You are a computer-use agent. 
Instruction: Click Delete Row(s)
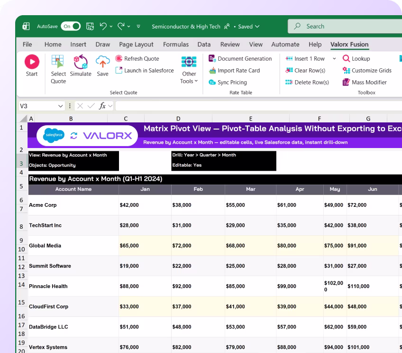coord(307,82)
